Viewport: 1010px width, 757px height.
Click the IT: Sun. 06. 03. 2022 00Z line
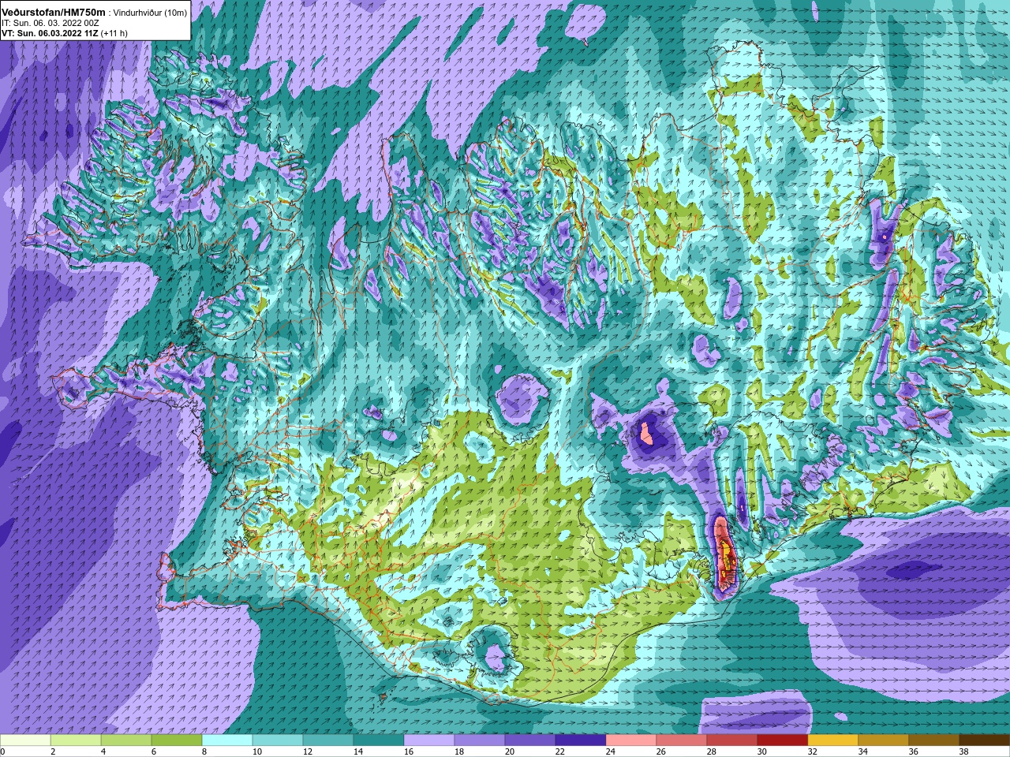(50, 23)
